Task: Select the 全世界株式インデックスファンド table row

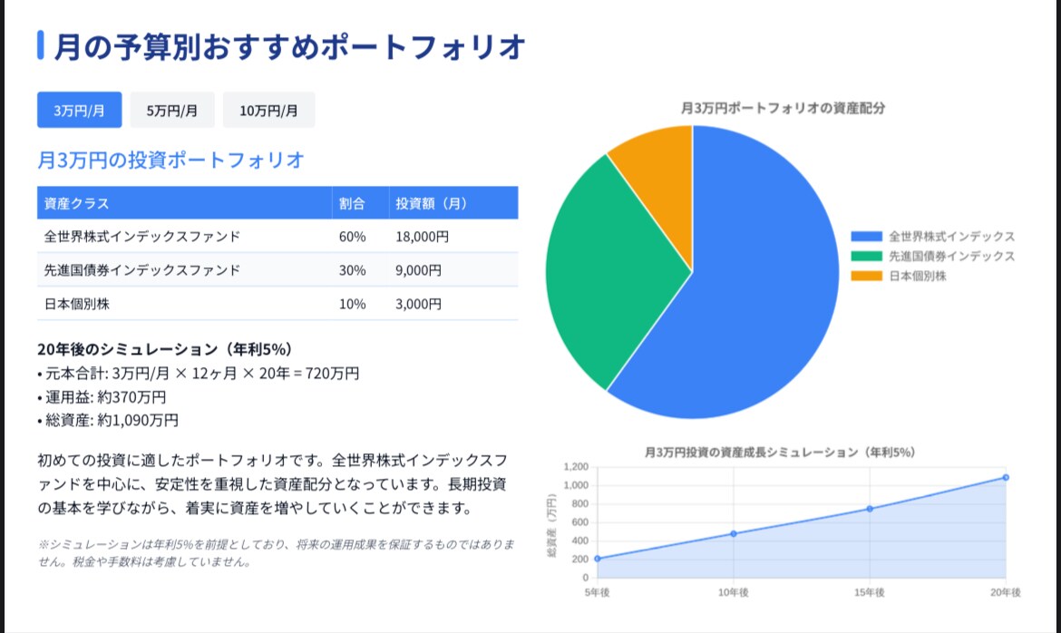Action: click(181, 236)
